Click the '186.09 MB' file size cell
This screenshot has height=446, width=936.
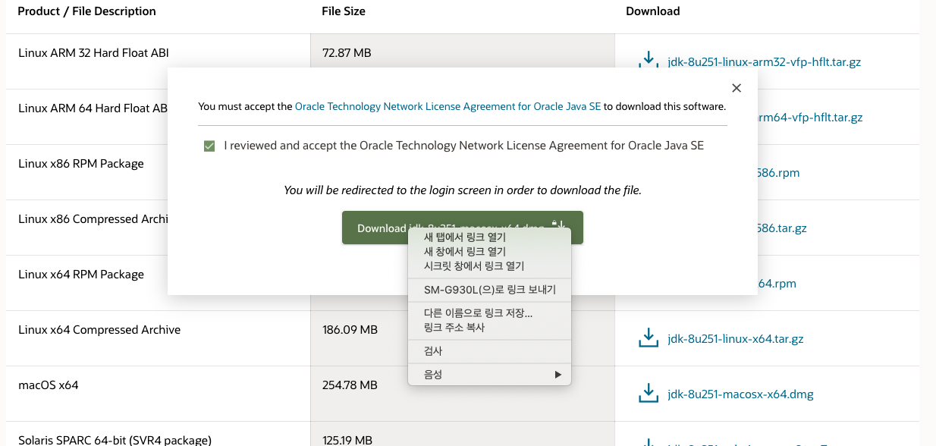(x=350, y=330)
